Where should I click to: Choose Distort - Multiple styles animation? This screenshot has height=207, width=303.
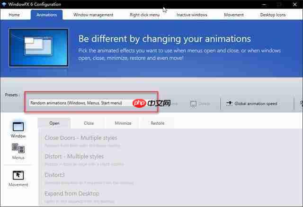tap(74, 156)
